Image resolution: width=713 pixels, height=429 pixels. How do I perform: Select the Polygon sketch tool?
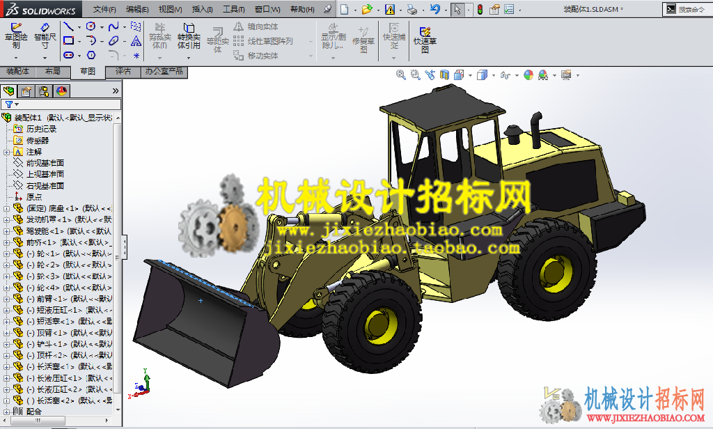click(x=91, y=55)
